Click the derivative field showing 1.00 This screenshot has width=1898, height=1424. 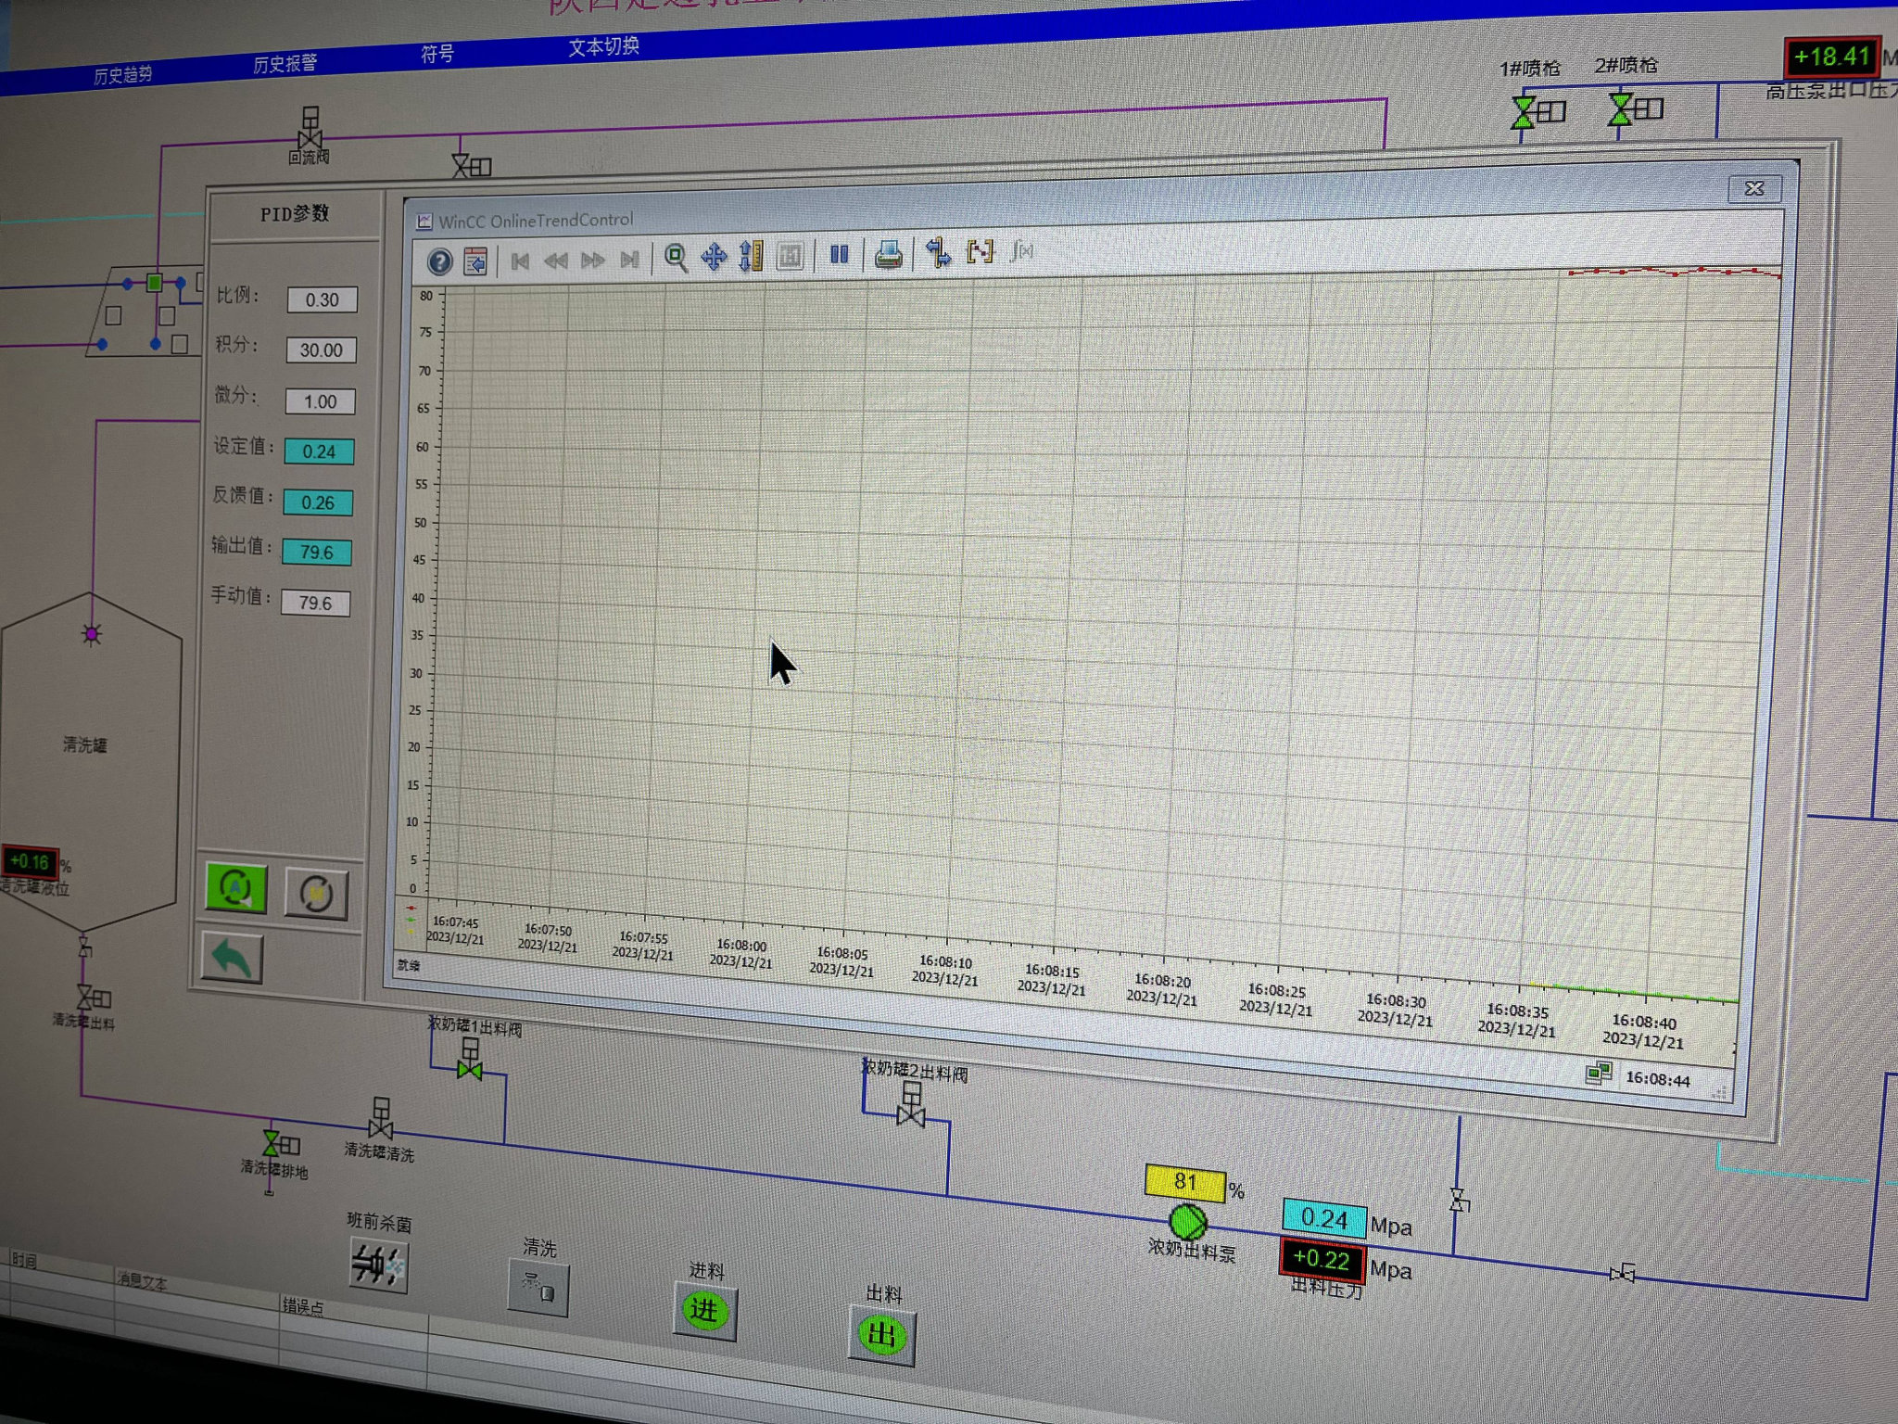coord(320,401)
